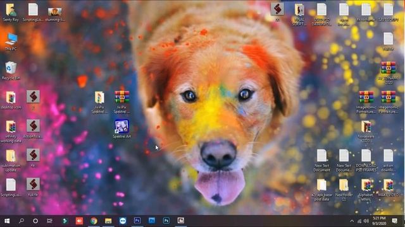Screen dimensions: 405x227
Task: Select the Alphabet letters archive folder
Action: [x=366, y=190]
